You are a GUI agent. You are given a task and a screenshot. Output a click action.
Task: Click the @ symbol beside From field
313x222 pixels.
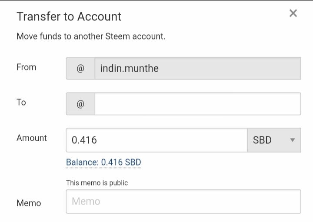(80, 69)
